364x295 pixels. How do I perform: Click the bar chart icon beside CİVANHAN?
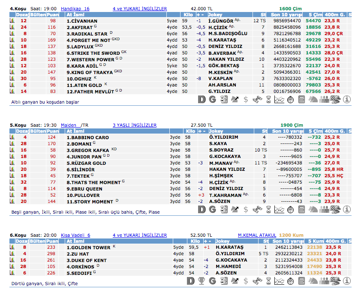click(x=12, y=21)
